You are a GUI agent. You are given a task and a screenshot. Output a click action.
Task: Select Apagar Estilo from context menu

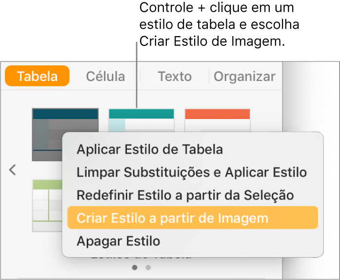coord(119,240)
